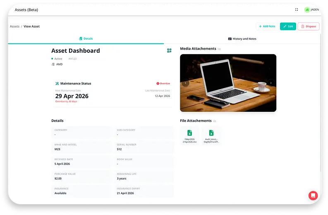Click the Dispose button
The width and height of the screenshot is (328, 215).
[x=308, y=26]
